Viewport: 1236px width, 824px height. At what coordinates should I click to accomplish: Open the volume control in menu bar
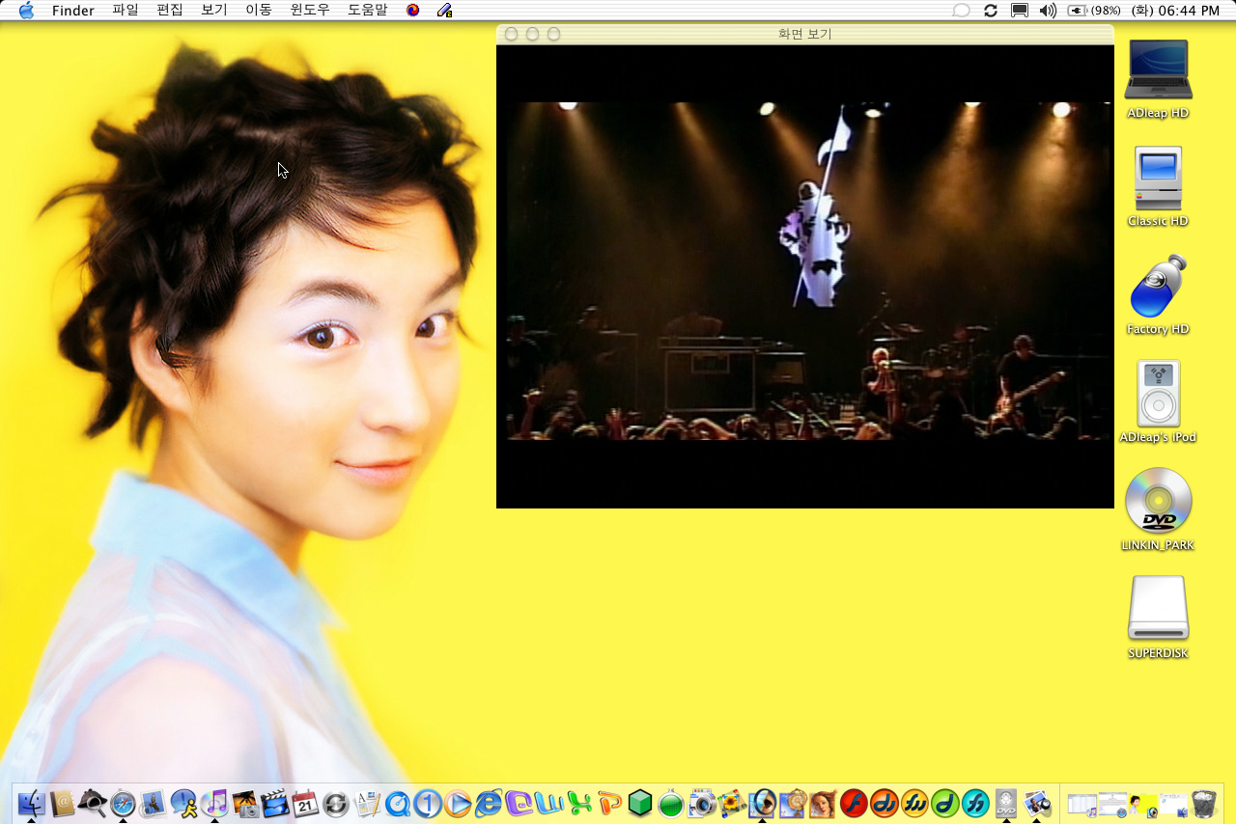click(x=1048, y=11)
